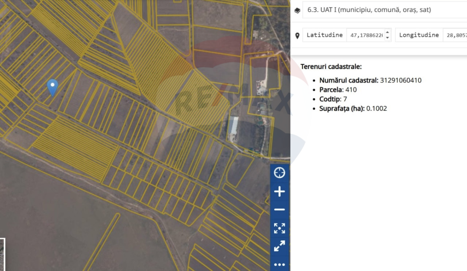
Task: Select the 'Parcela: 410' line
Action: [x=338, y=90]
